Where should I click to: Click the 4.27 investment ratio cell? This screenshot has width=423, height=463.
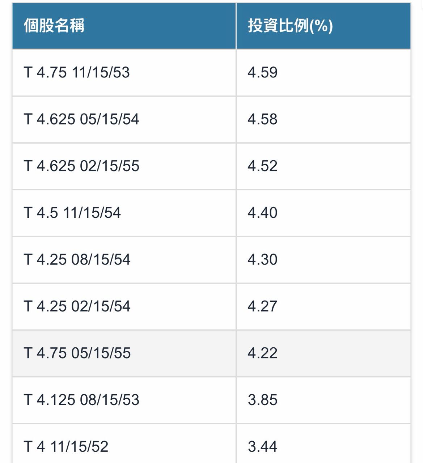click(x=262, y=306)
